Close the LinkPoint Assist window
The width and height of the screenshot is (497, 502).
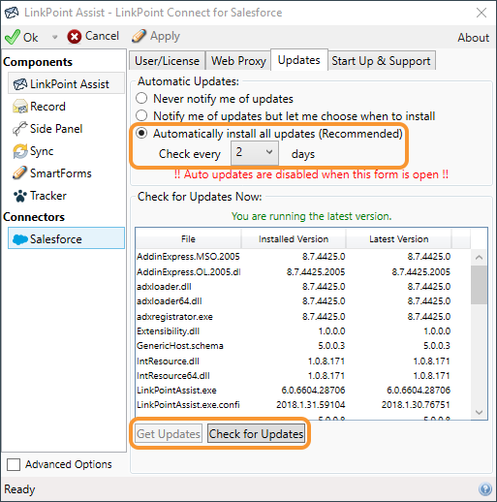tap(481, 13)
